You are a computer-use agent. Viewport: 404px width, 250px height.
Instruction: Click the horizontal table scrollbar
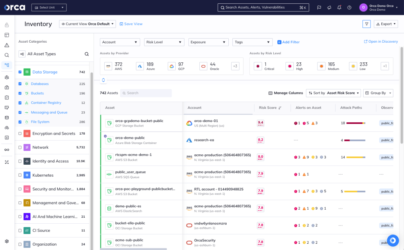[133, 249]
